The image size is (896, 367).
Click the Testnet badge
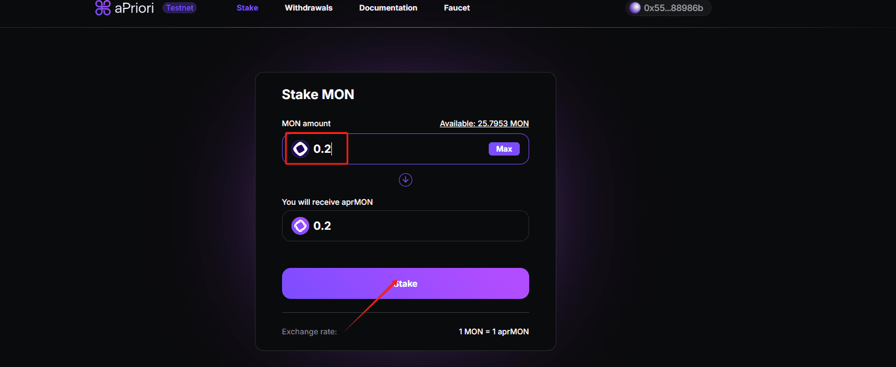click(x=180, y=8)
